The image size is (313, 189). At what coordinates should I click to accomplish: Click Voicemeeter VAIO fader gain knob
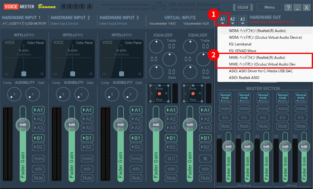coord(156,125)
